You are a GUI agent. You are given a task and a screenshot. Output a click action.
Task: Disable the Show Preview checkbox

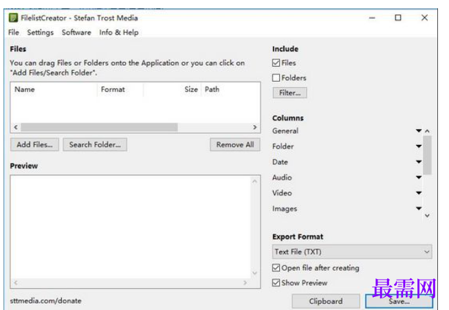(x=276, y=283)
